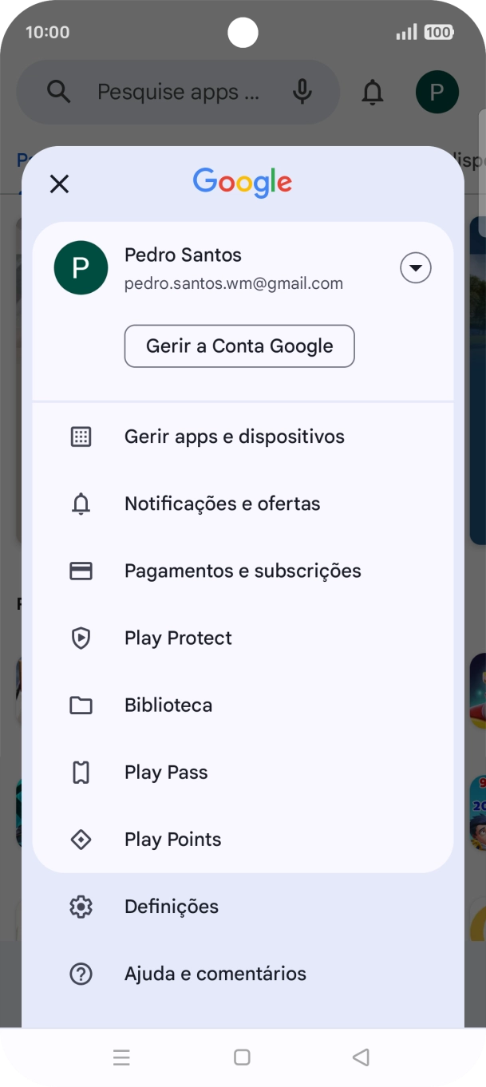This screenshot has width=486, height=1087.
Task: Select the Notificações e ofertas menu entry
Action: point(222,504)
